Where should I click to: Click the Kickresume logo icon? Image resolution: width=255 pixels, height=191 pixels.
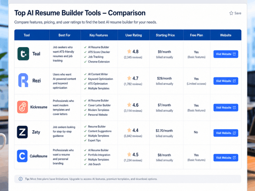[x=22, y=107]
